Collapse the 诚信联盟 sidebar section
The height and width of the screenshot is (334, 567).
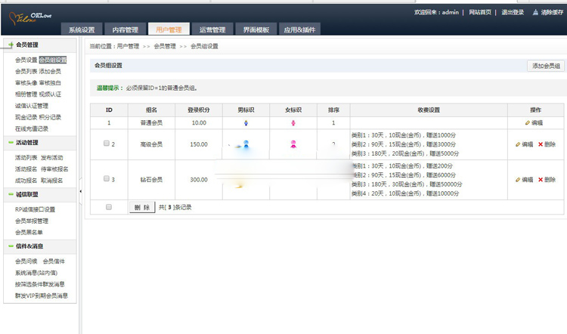coord(11,194)
